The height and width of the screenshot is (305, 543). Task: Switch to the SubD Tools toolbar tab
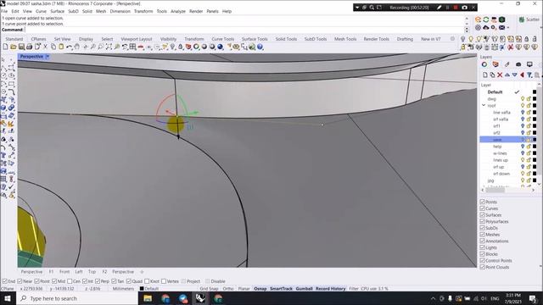pyautogui.click(x=316, y=39)
